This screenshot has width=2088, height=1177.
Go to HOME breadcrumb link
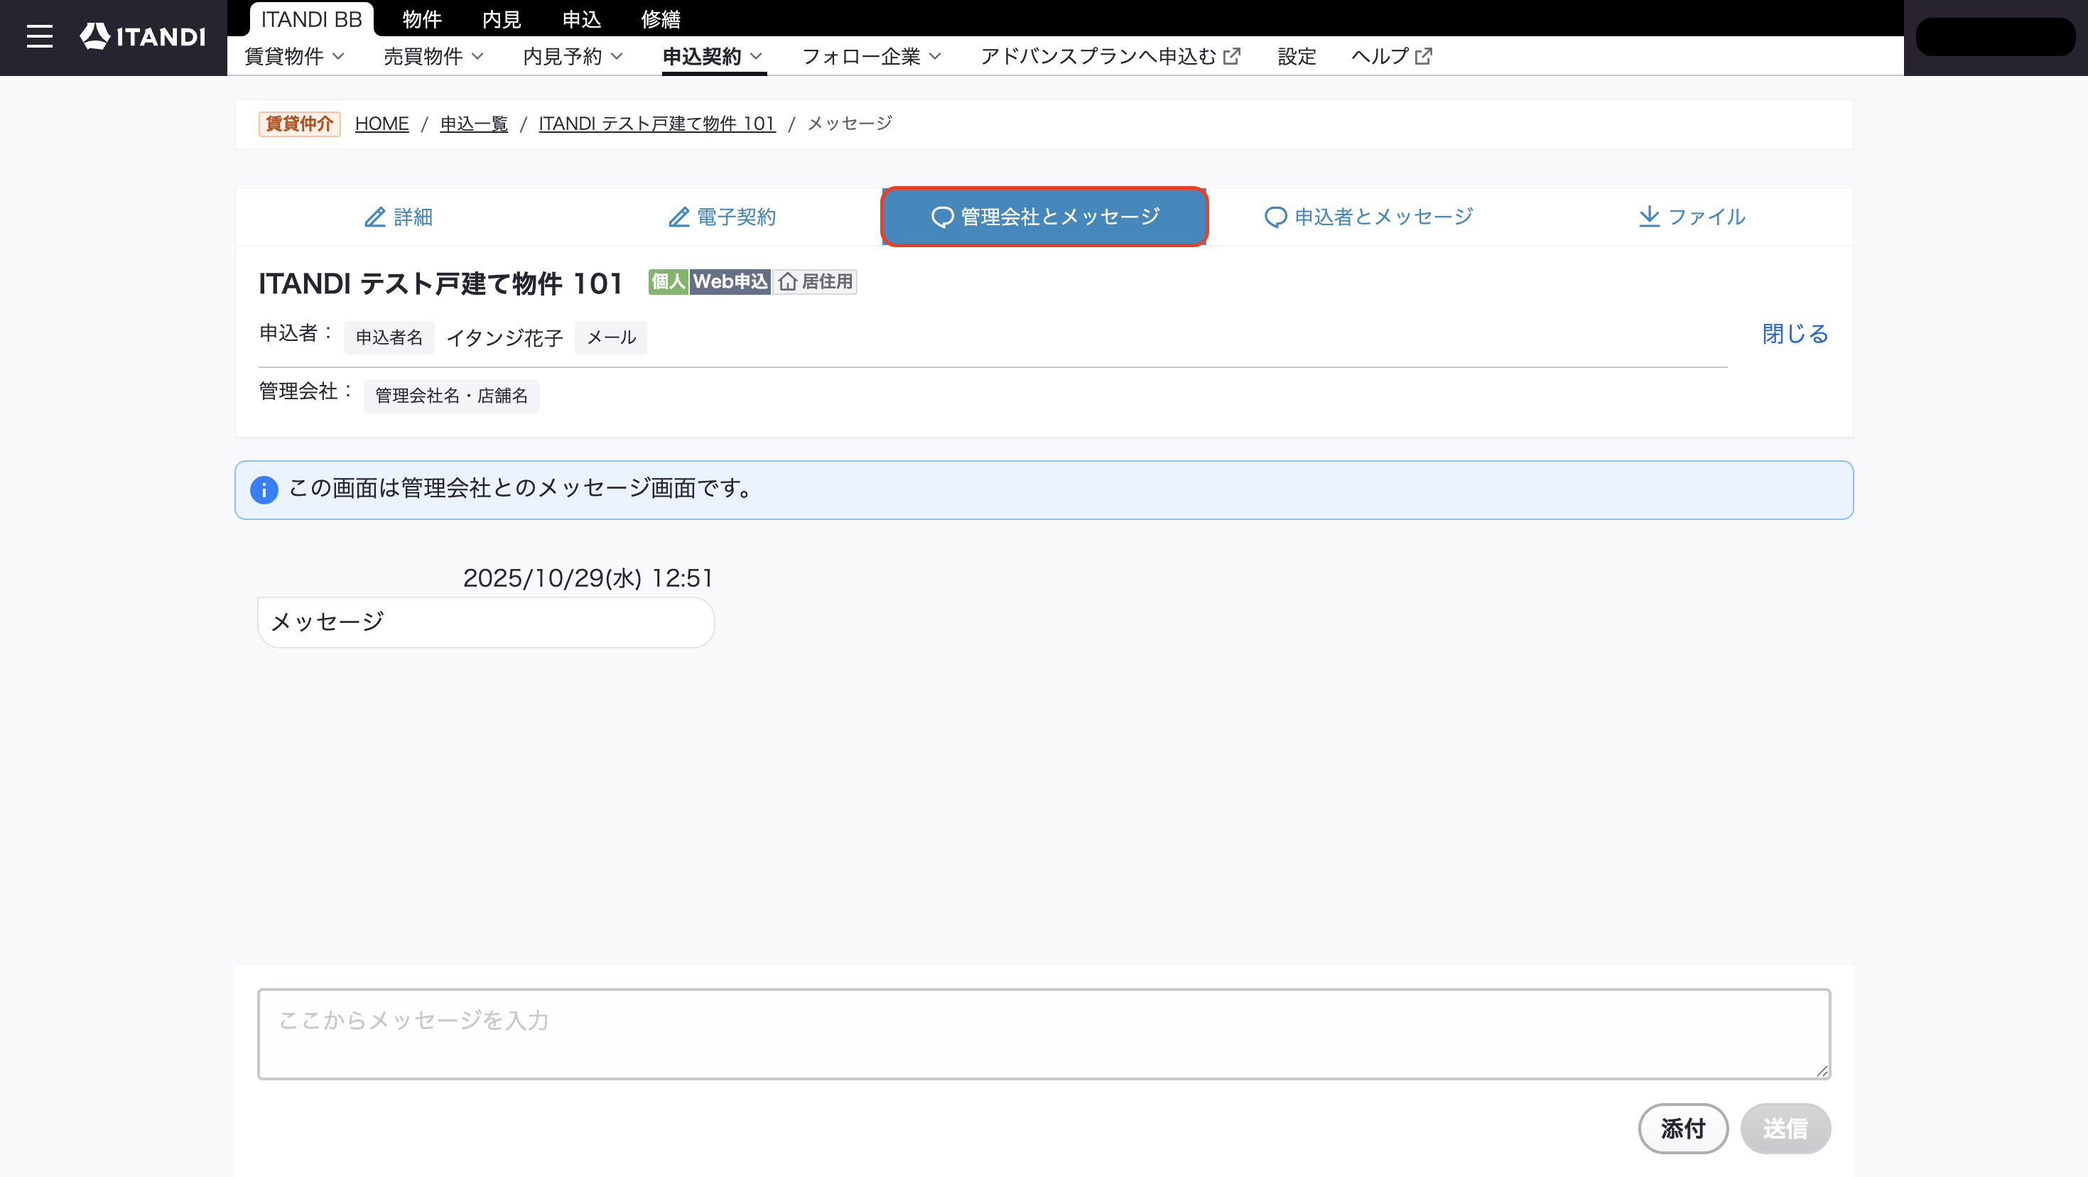coord(382,124)
